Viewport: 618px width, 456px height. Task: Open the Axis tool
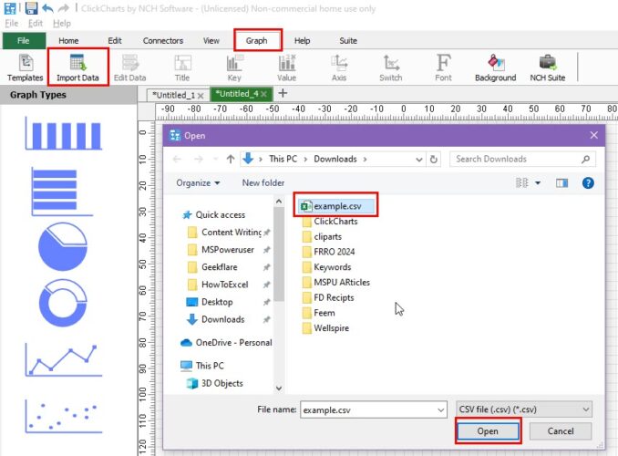(339, 67)
